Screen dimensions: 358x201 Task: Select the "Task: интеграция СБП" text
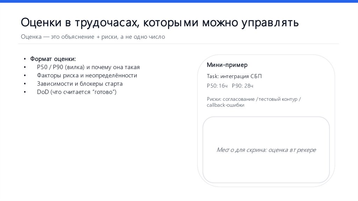coord(234,76)
